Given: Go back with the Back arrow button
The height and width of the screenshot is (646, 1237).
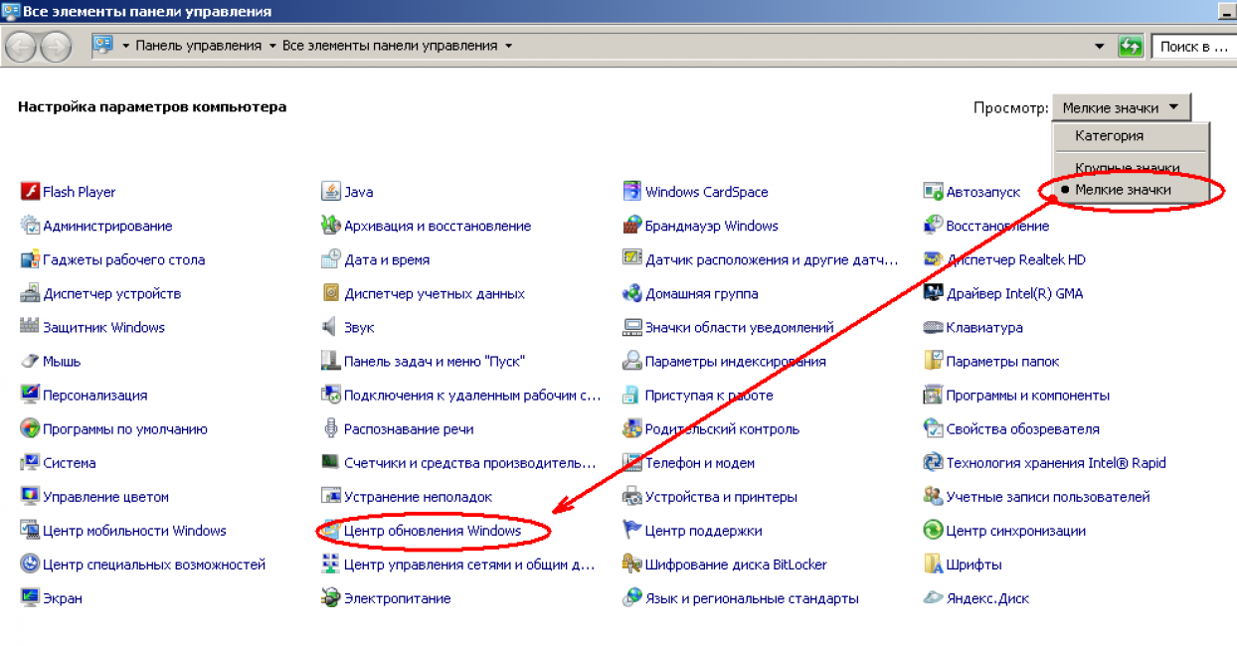Looking at the screenshot, I should 21,46.
